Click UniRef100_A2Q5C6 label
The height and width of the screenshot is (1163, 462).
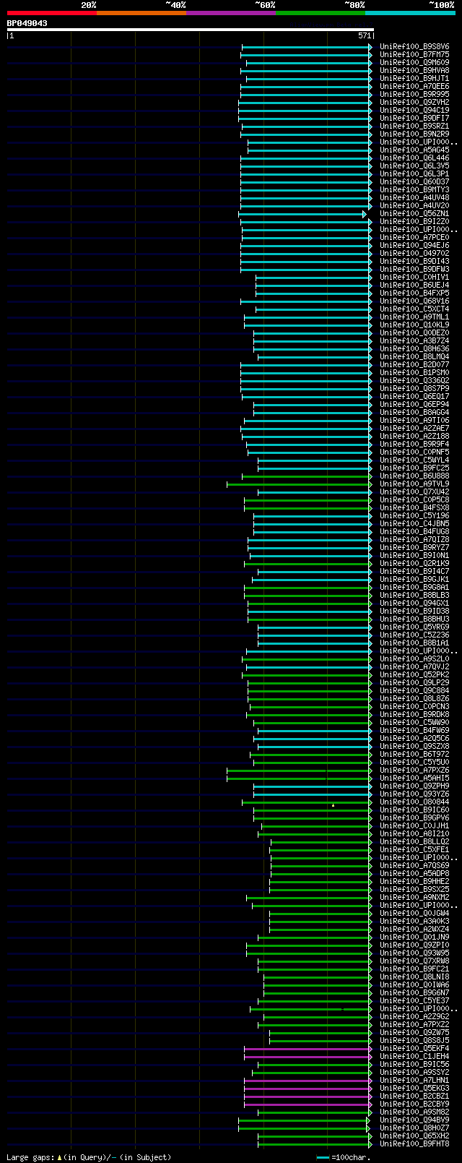tap(414, 738)
